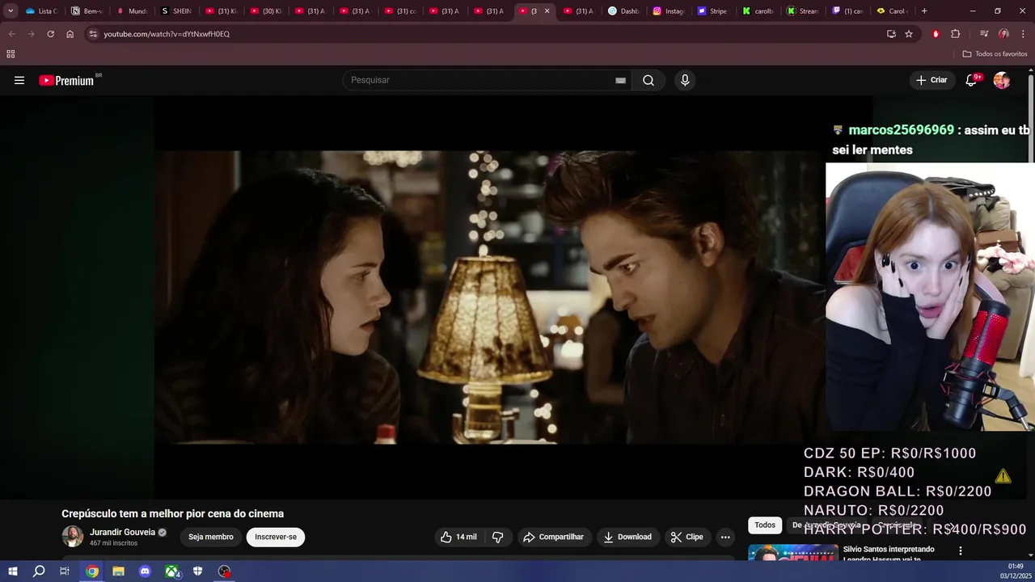The height and width of the screenshot is (582, 1035).
Task: Switch to the Bem-v Notion tab
Action: pos(87,11)
